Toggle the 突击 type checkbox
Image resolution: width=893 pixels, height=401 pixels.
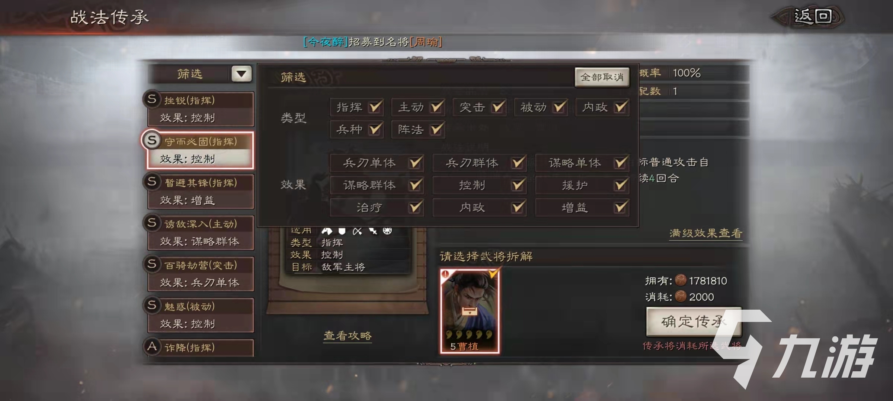[x=497, y=107]
